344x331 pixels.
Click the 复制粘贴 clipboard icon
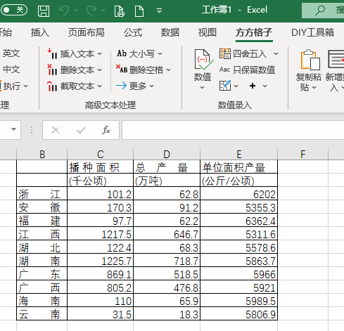(x=310, y=60)
